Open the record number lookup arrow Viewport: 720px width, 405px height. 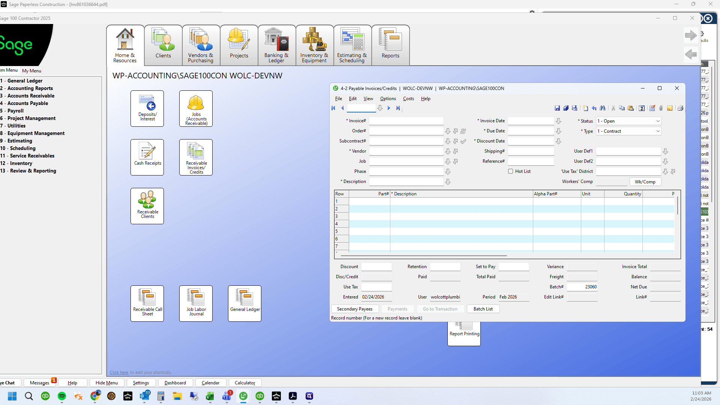(380, 108)
